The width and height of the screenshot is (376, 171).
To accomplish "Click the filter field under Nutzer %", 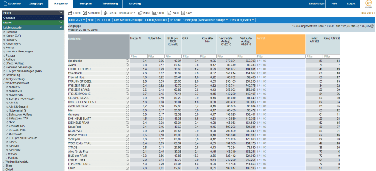I will [138, 57].
